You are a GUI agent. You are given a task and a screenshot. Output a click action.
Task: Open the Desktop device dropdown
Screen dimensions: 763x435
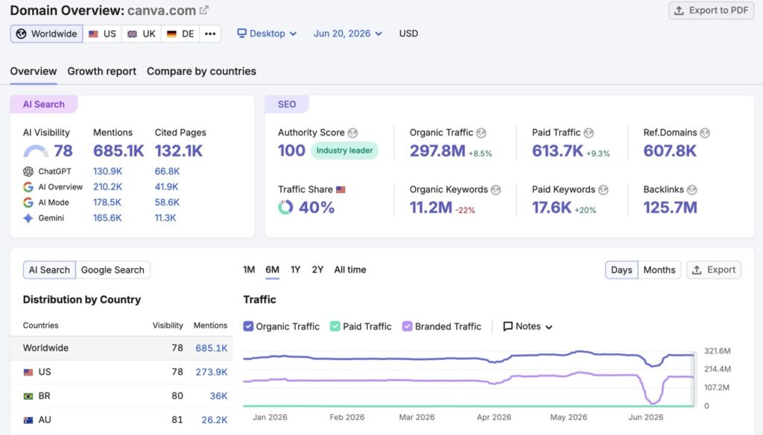[267, 33]
